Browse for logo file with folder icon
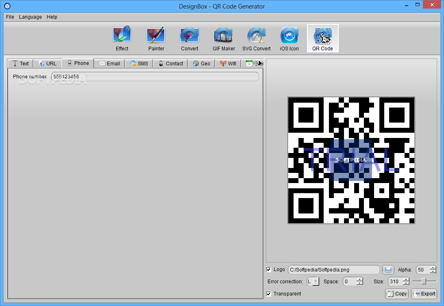The width and height of the screenshot is (444, 306). pyautogui.click(x=388, y=270)
